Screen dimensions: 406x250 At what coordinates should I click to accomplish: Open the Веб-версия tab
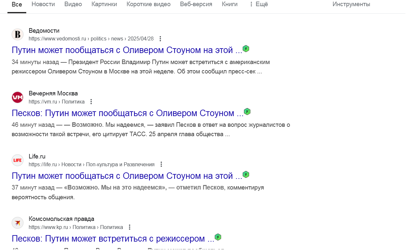point(196,5)
